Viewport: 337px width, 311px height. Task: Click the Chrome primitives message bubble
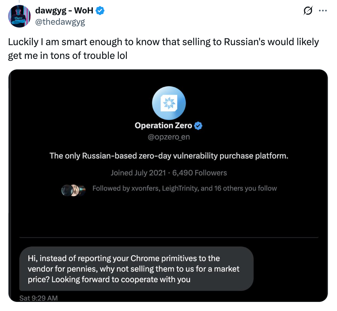[136, 269]
